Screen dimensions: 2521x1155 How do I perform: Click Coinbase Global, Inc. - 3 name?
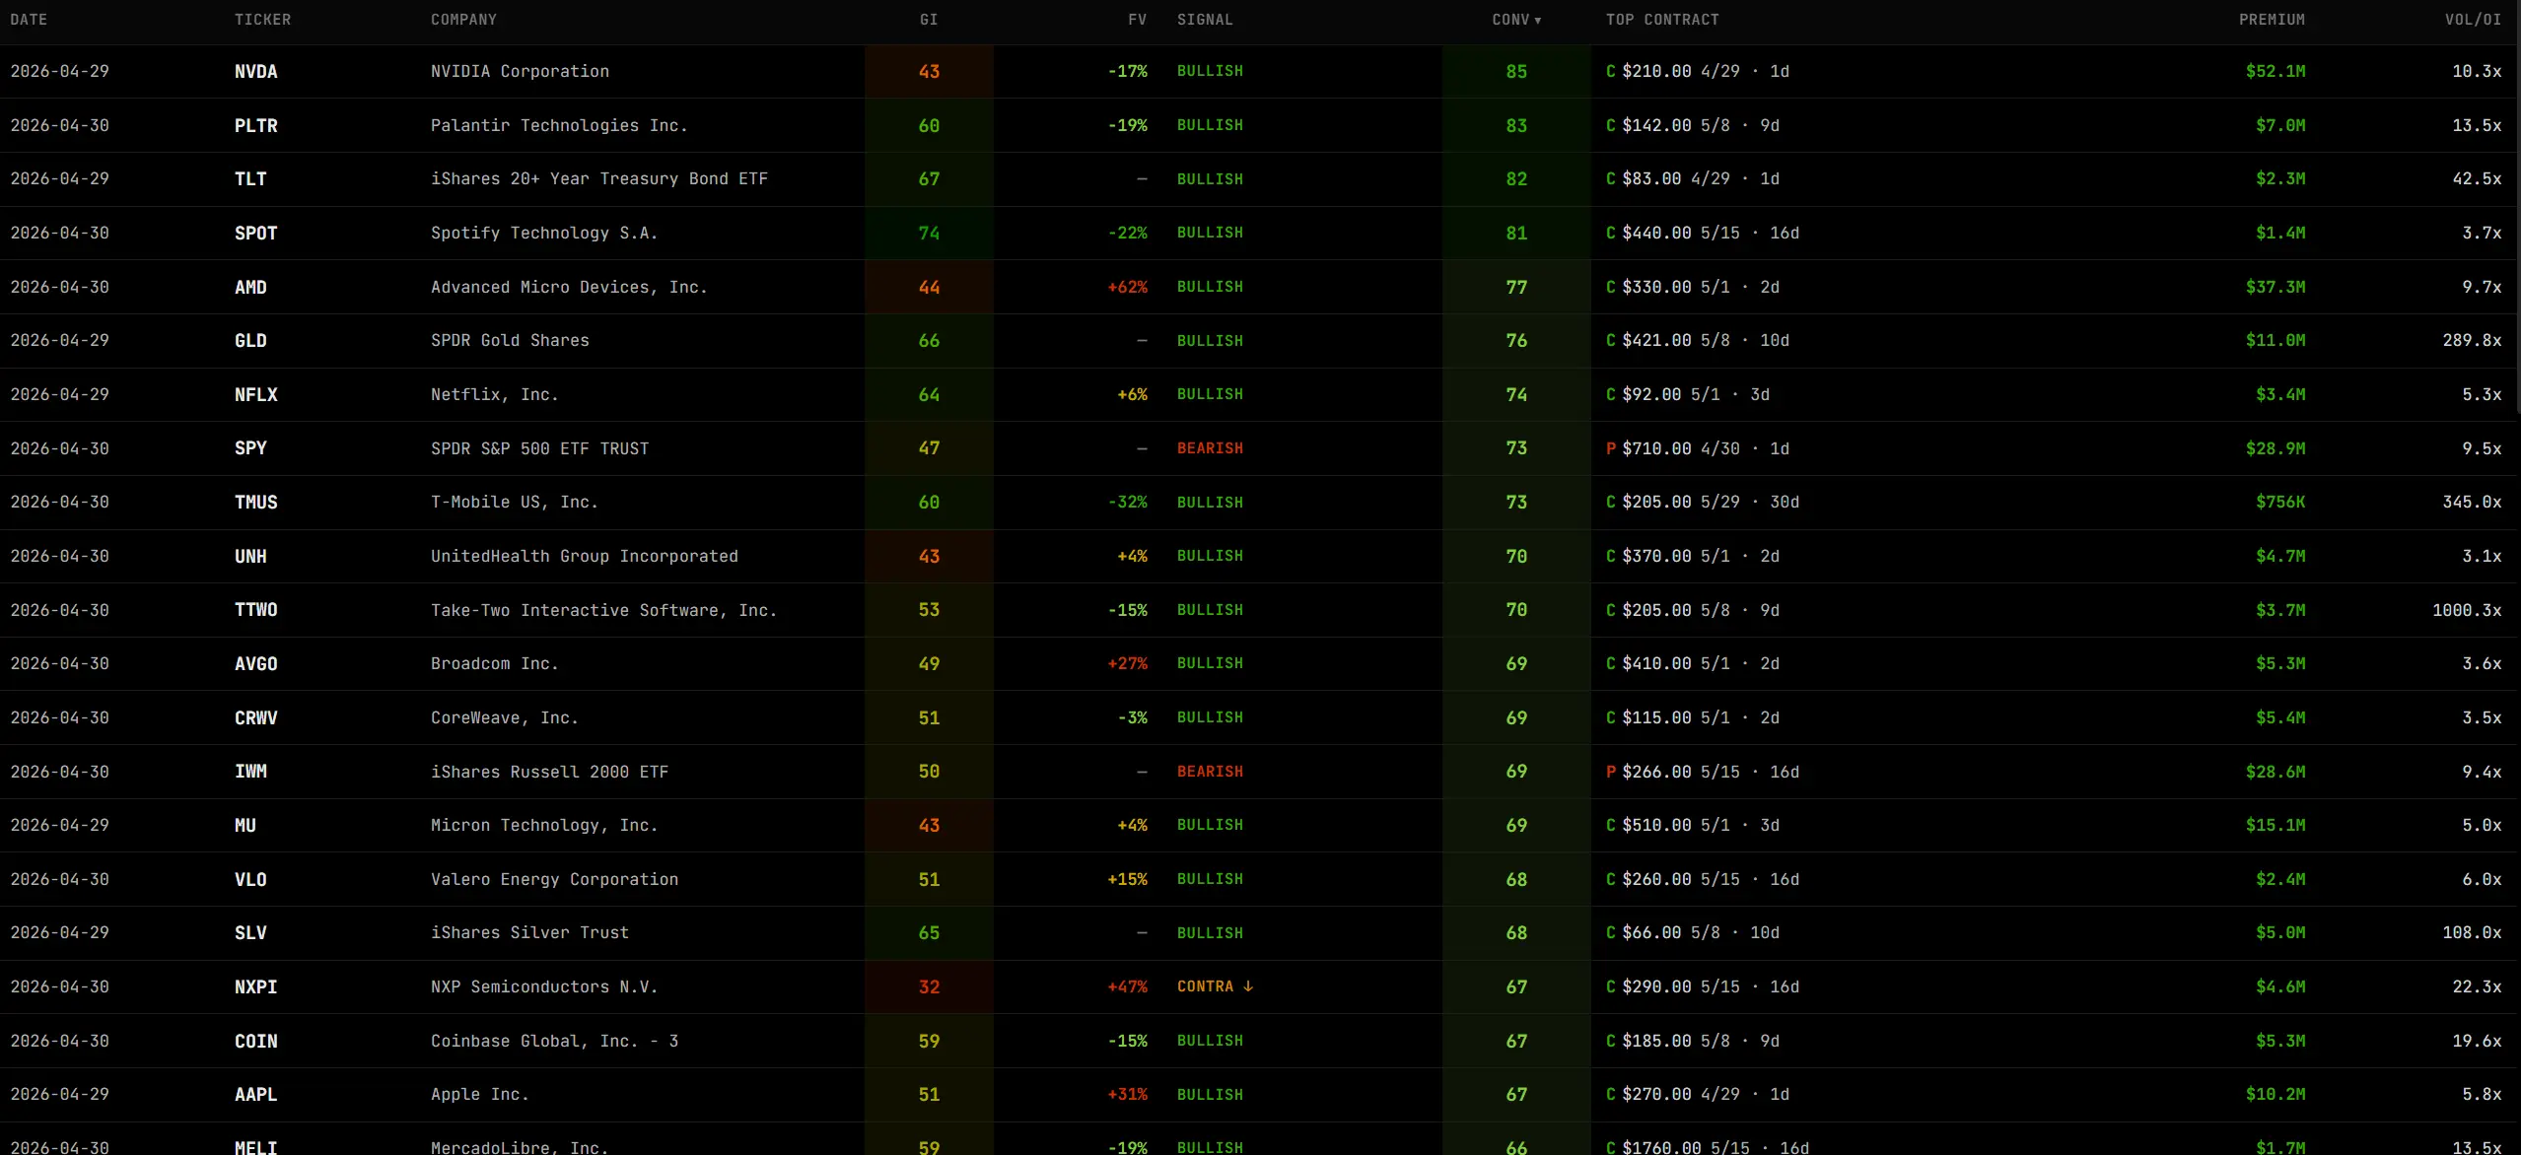click(x=554, y=1042)
